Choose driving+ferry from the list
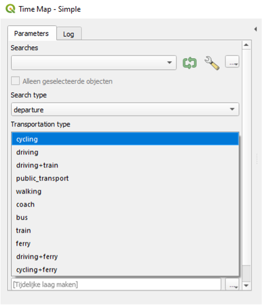The height and width of the screenshot is (305, 262). tap(125, 257)
